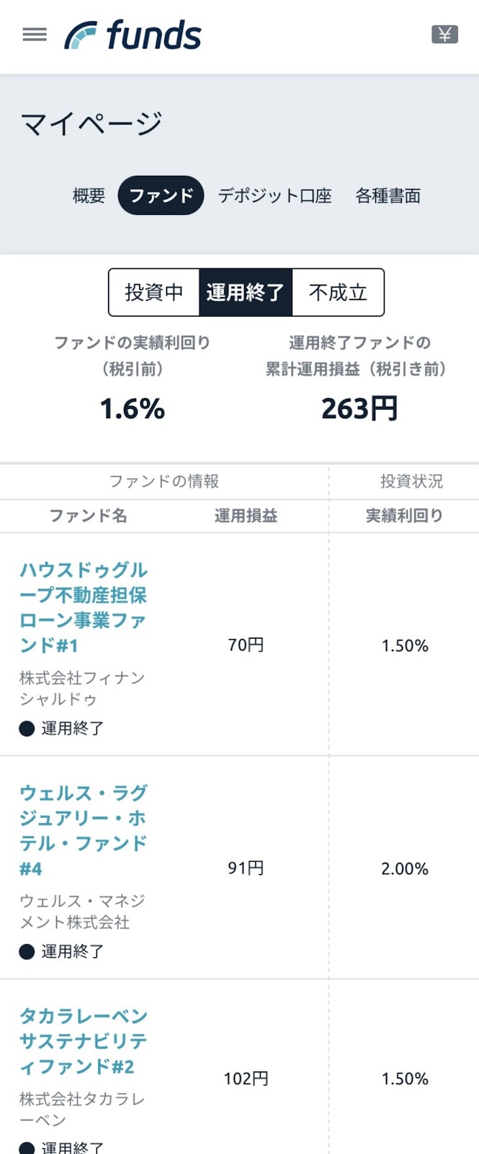This screenshot has height=1154, width=479.
Task: Open ハウスドゥグループ不動産担保ローン事業ファンド#1 link
Action: (x=84, y=607)
